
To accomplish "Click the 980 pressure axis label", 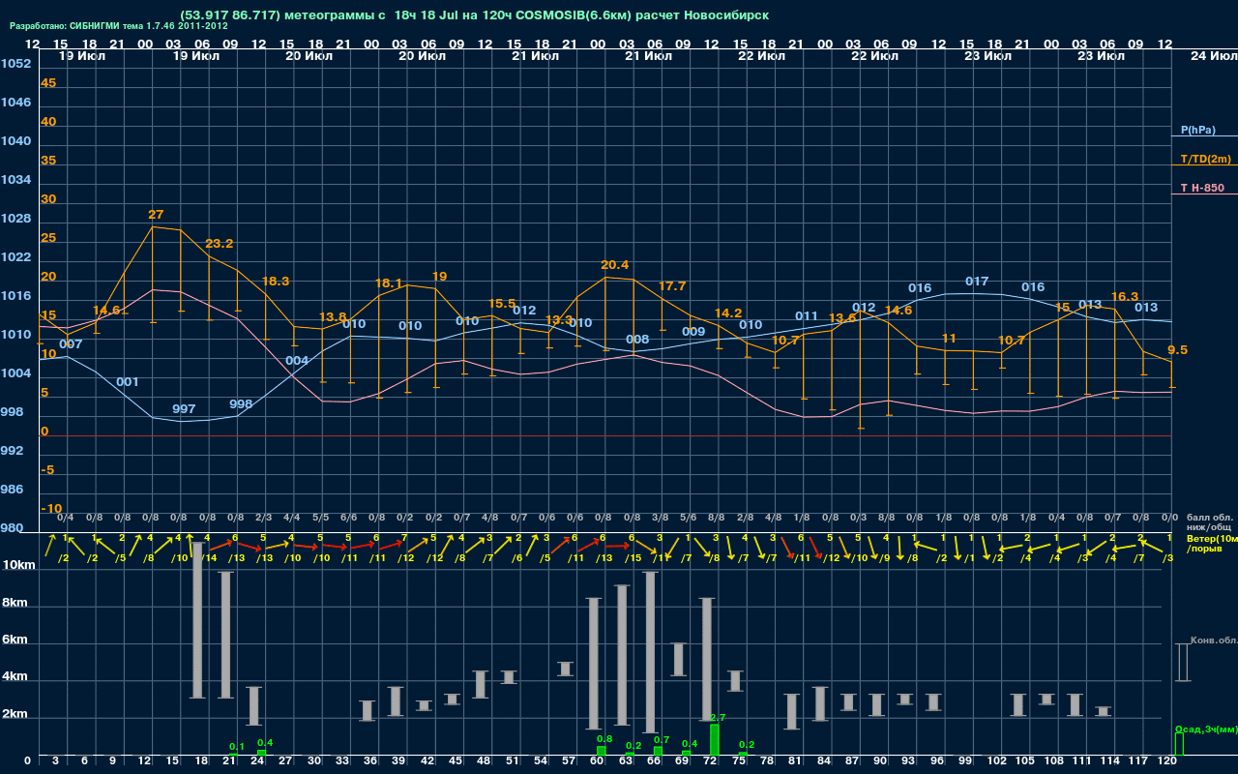I will pyautogui.click(x=12, y=528).
